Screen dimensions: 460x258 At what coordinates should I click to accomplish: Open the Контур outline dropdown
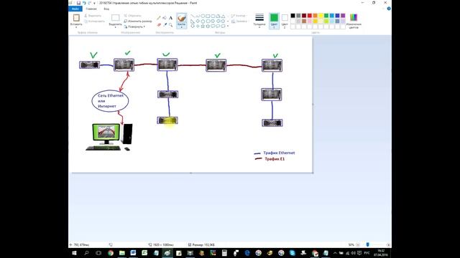[x=239, y=16]
